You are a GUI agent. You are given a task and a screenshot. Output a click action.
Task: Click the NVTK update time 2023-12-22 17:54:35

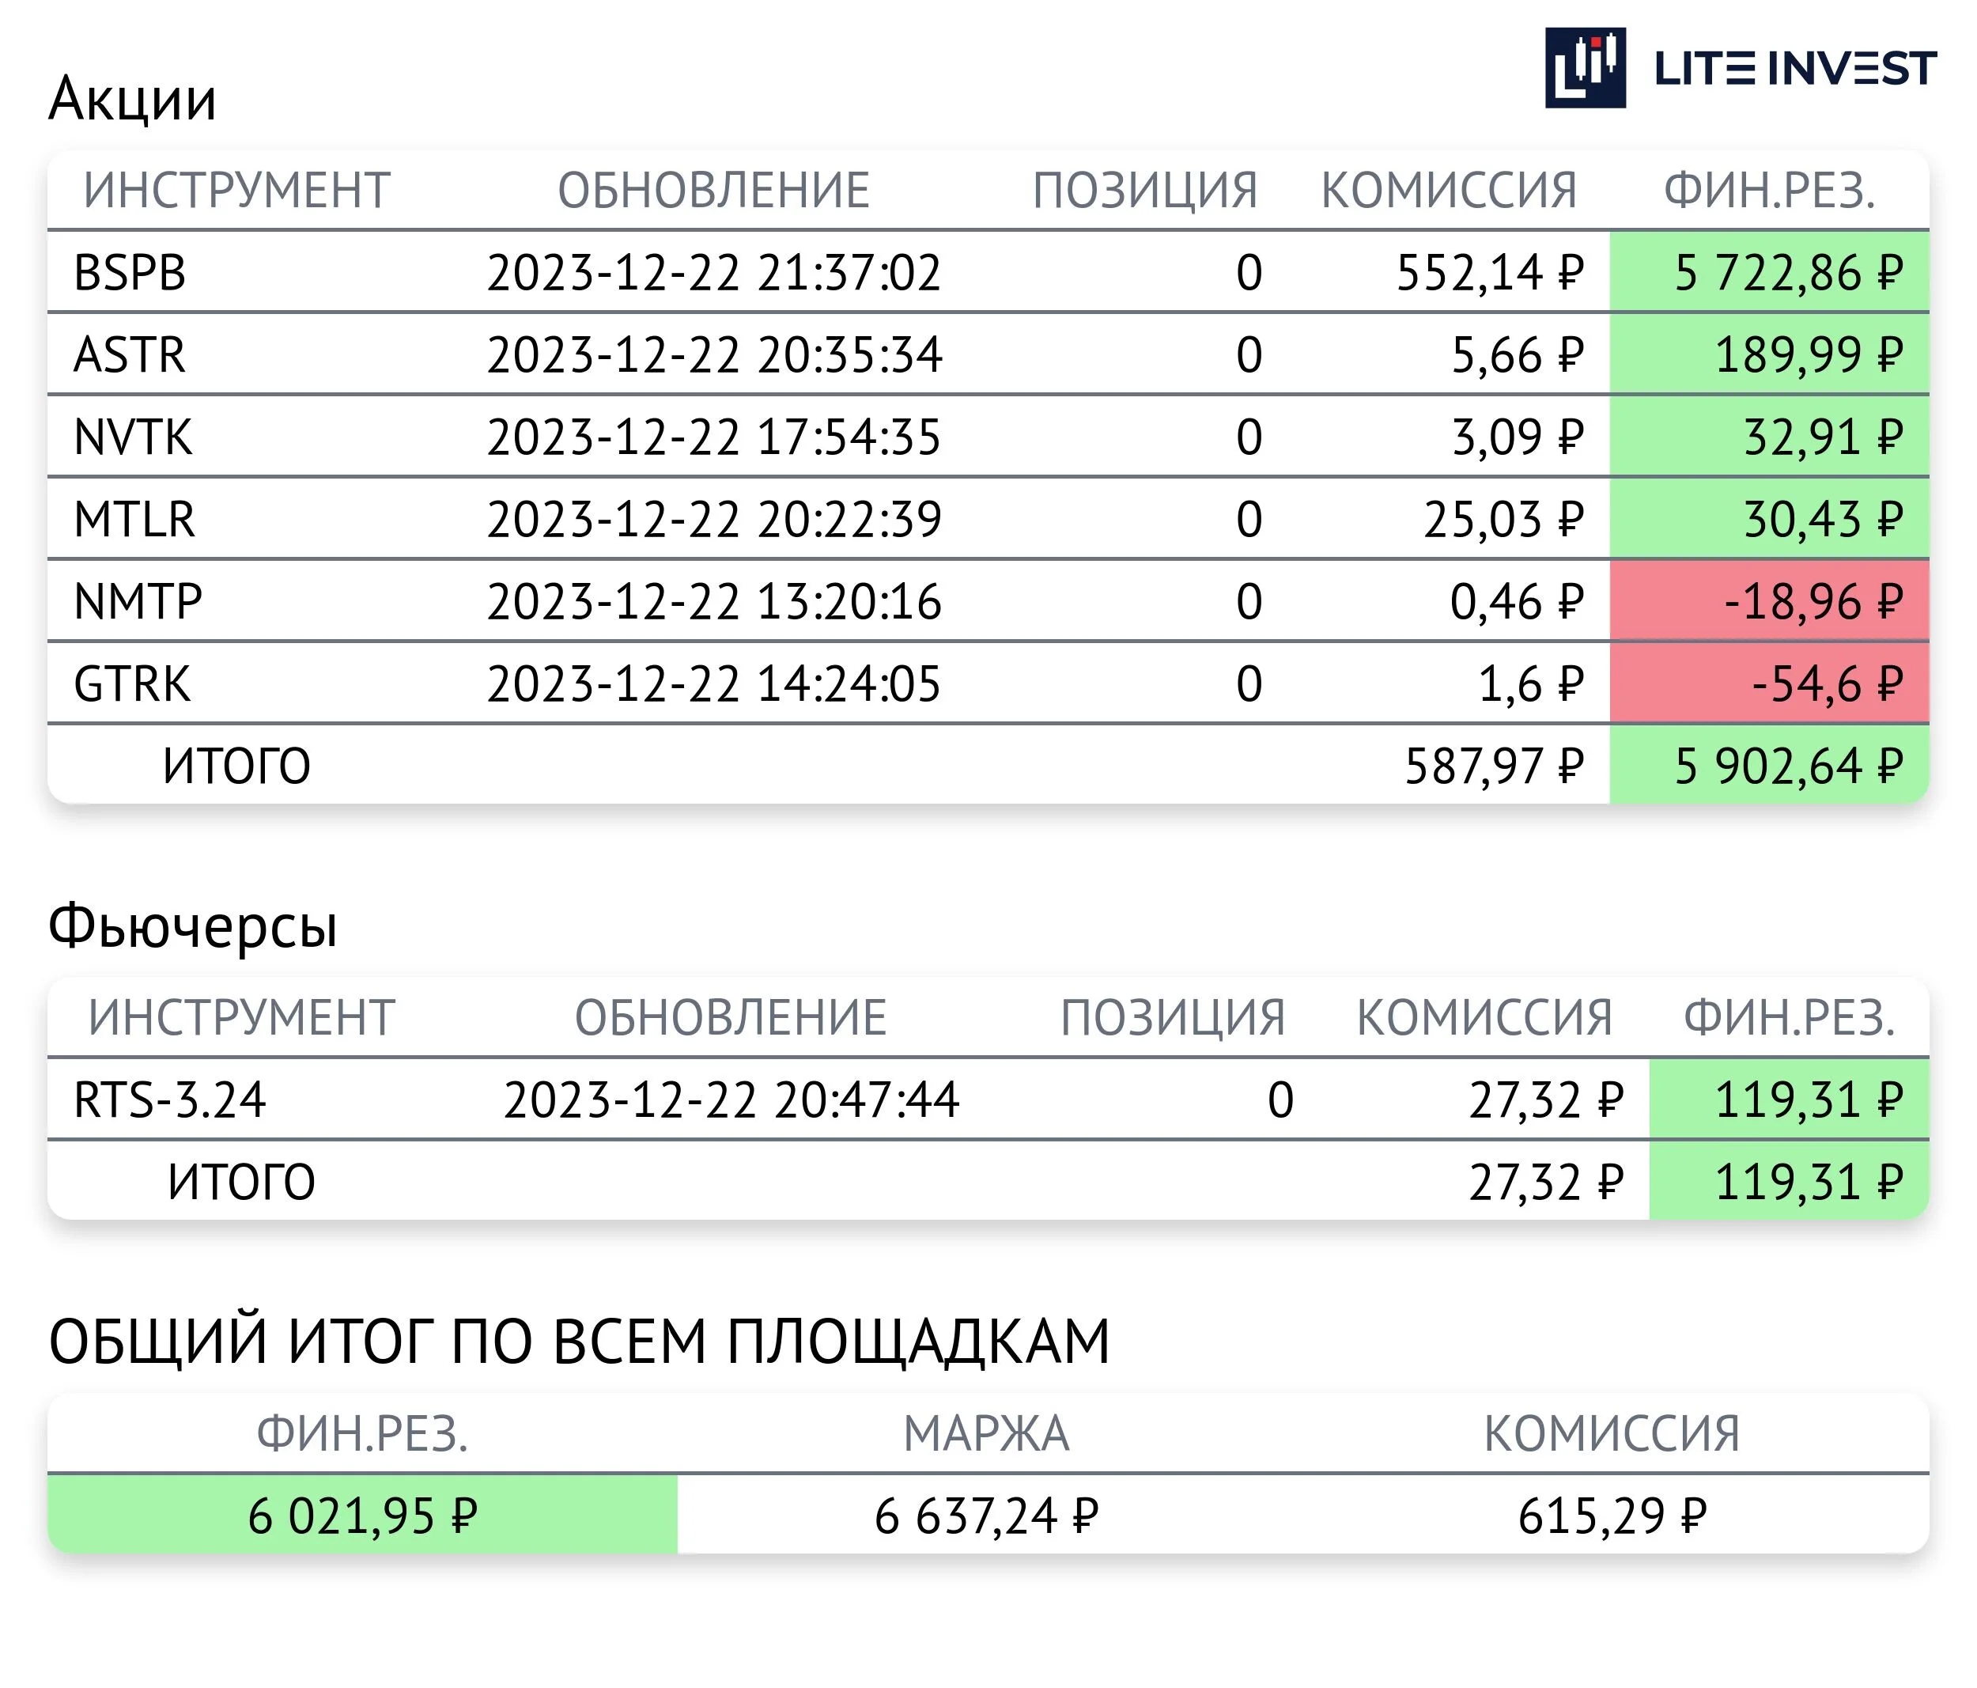tap(714, 437)
